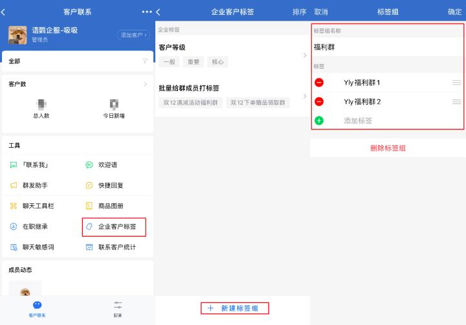Click the 添加客户 button
466x325 pixels.
coord(133,35)
